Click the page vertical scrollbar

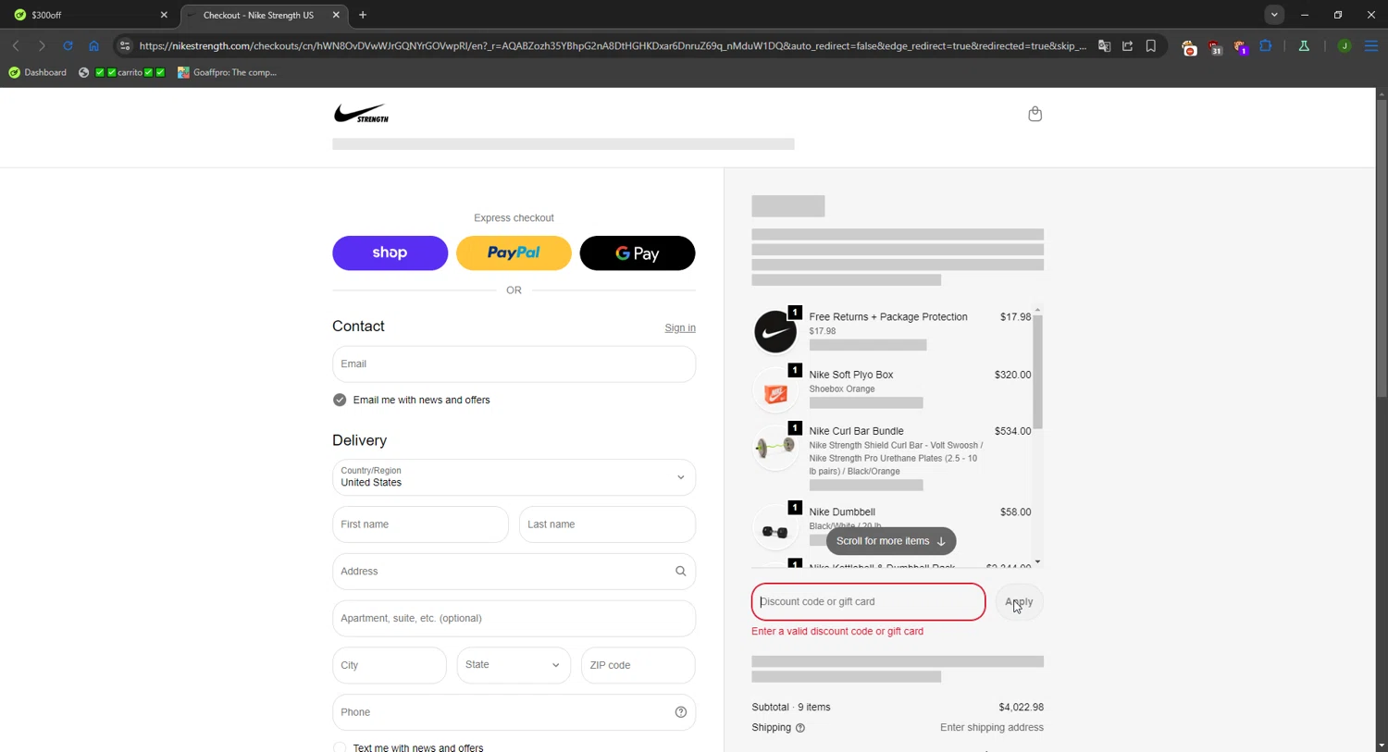point(1381,250)
